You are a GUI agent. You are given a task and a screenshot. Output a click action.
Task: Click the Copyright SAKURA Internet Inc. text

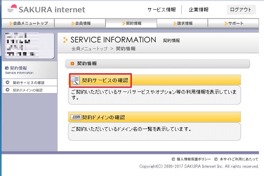click(x=199, y=166)
